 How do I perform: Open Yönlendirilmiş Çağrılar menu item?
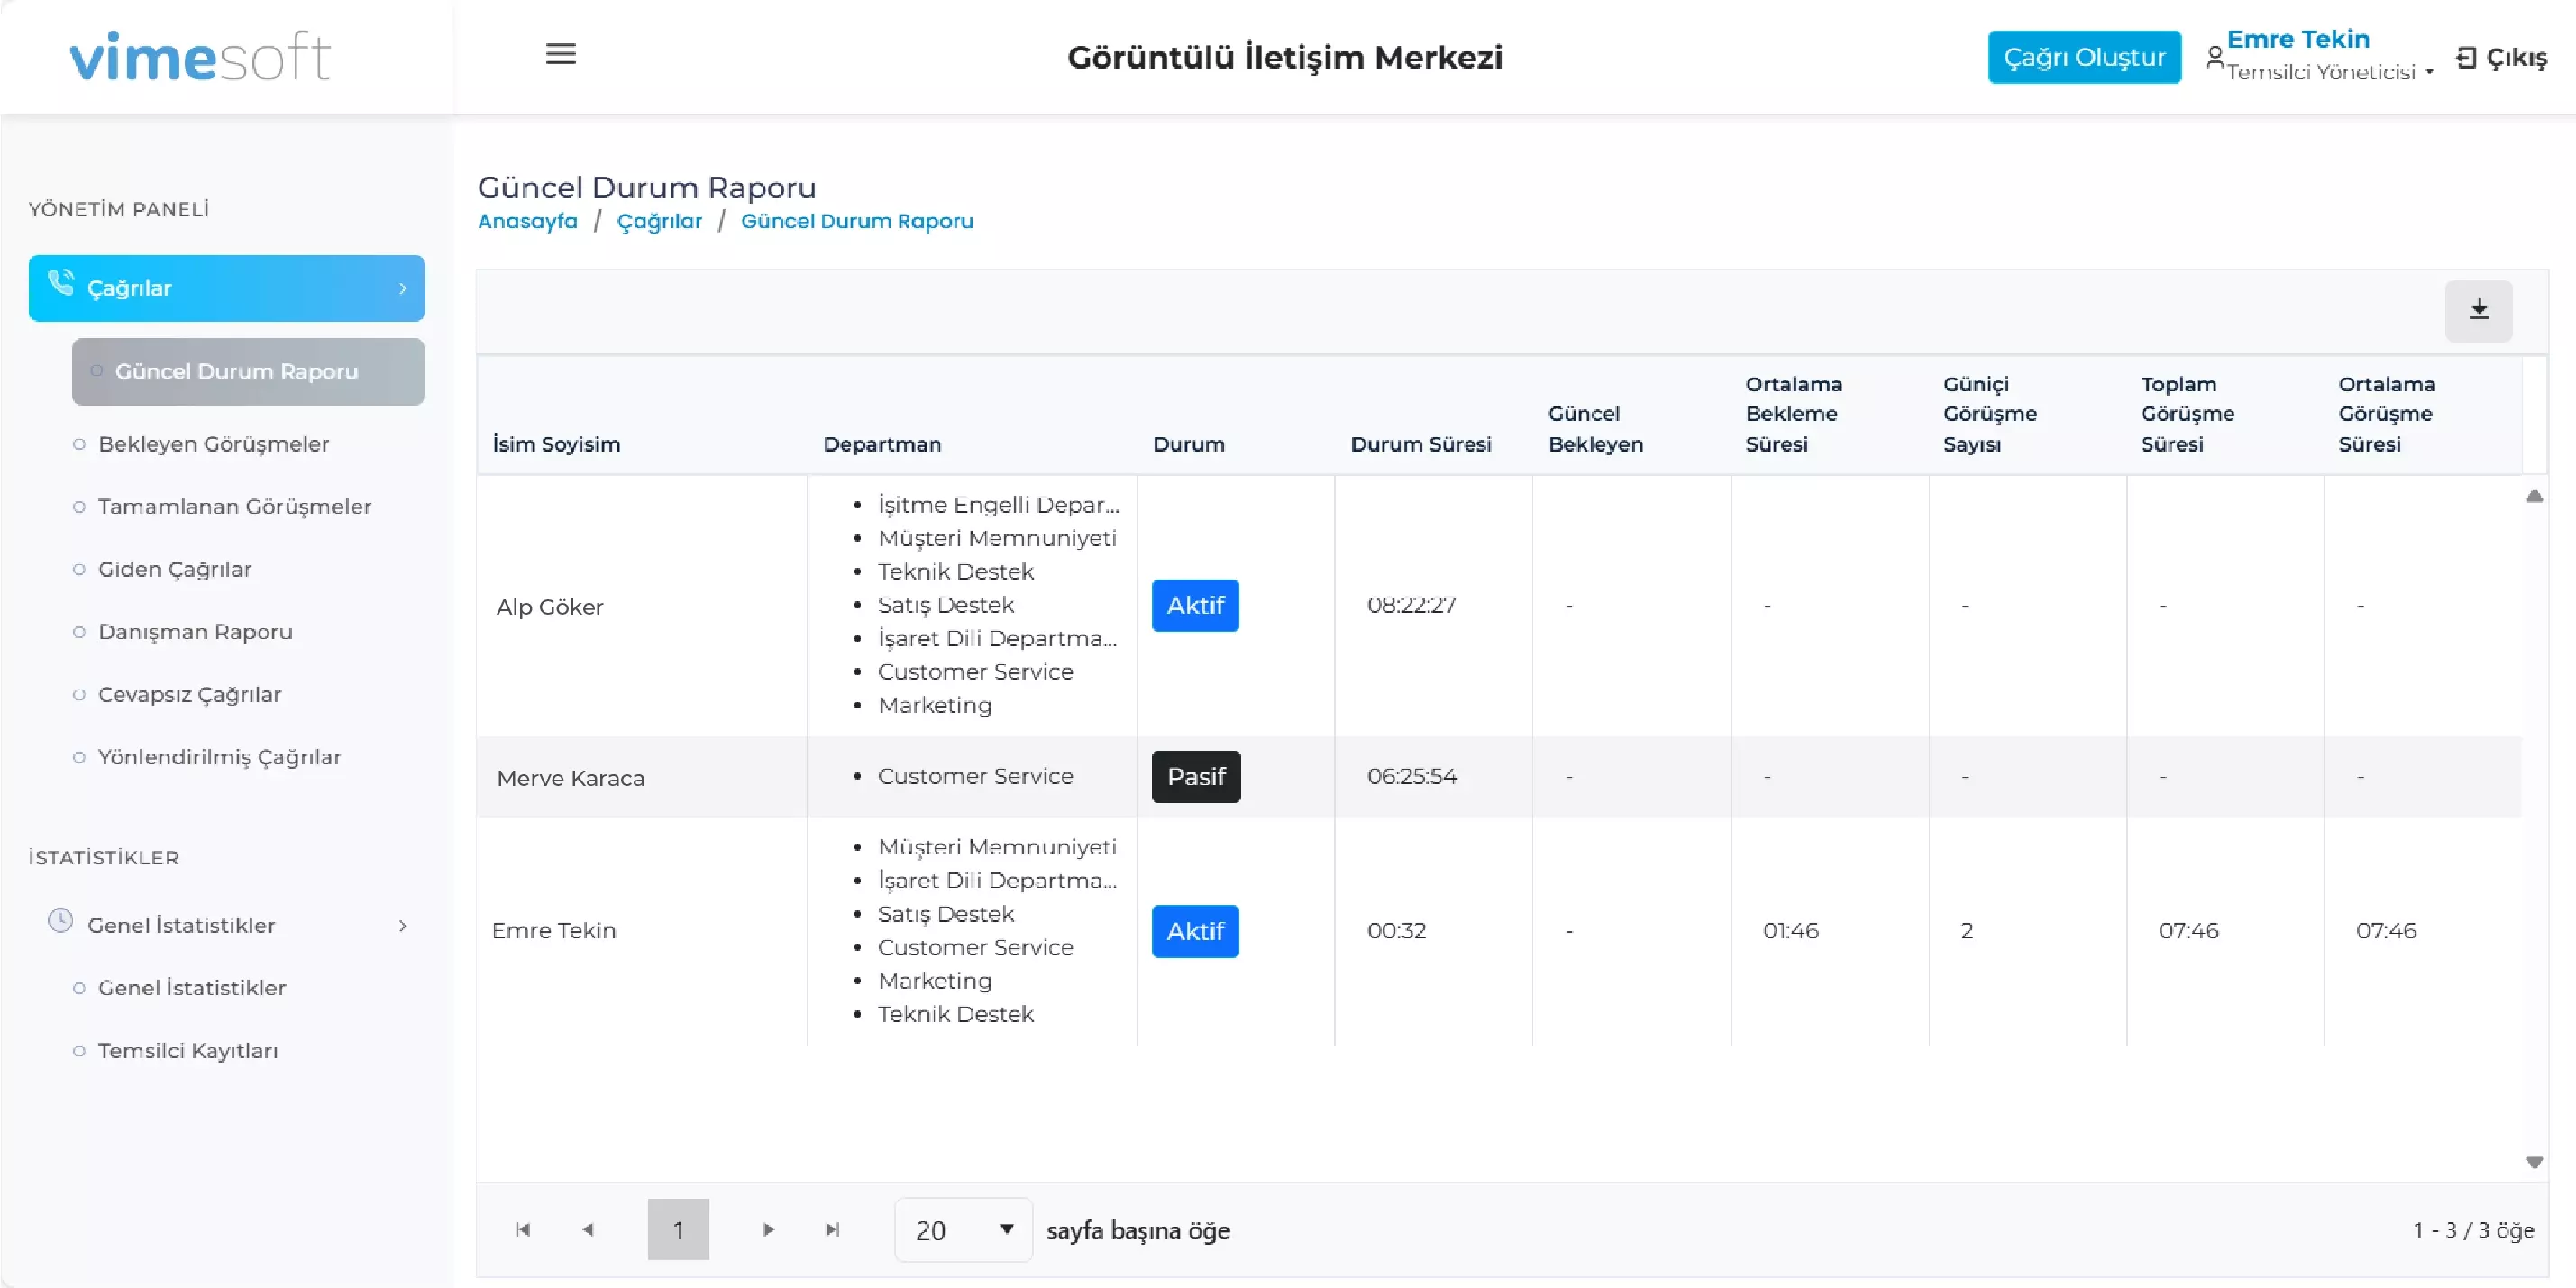pos(219,757)
